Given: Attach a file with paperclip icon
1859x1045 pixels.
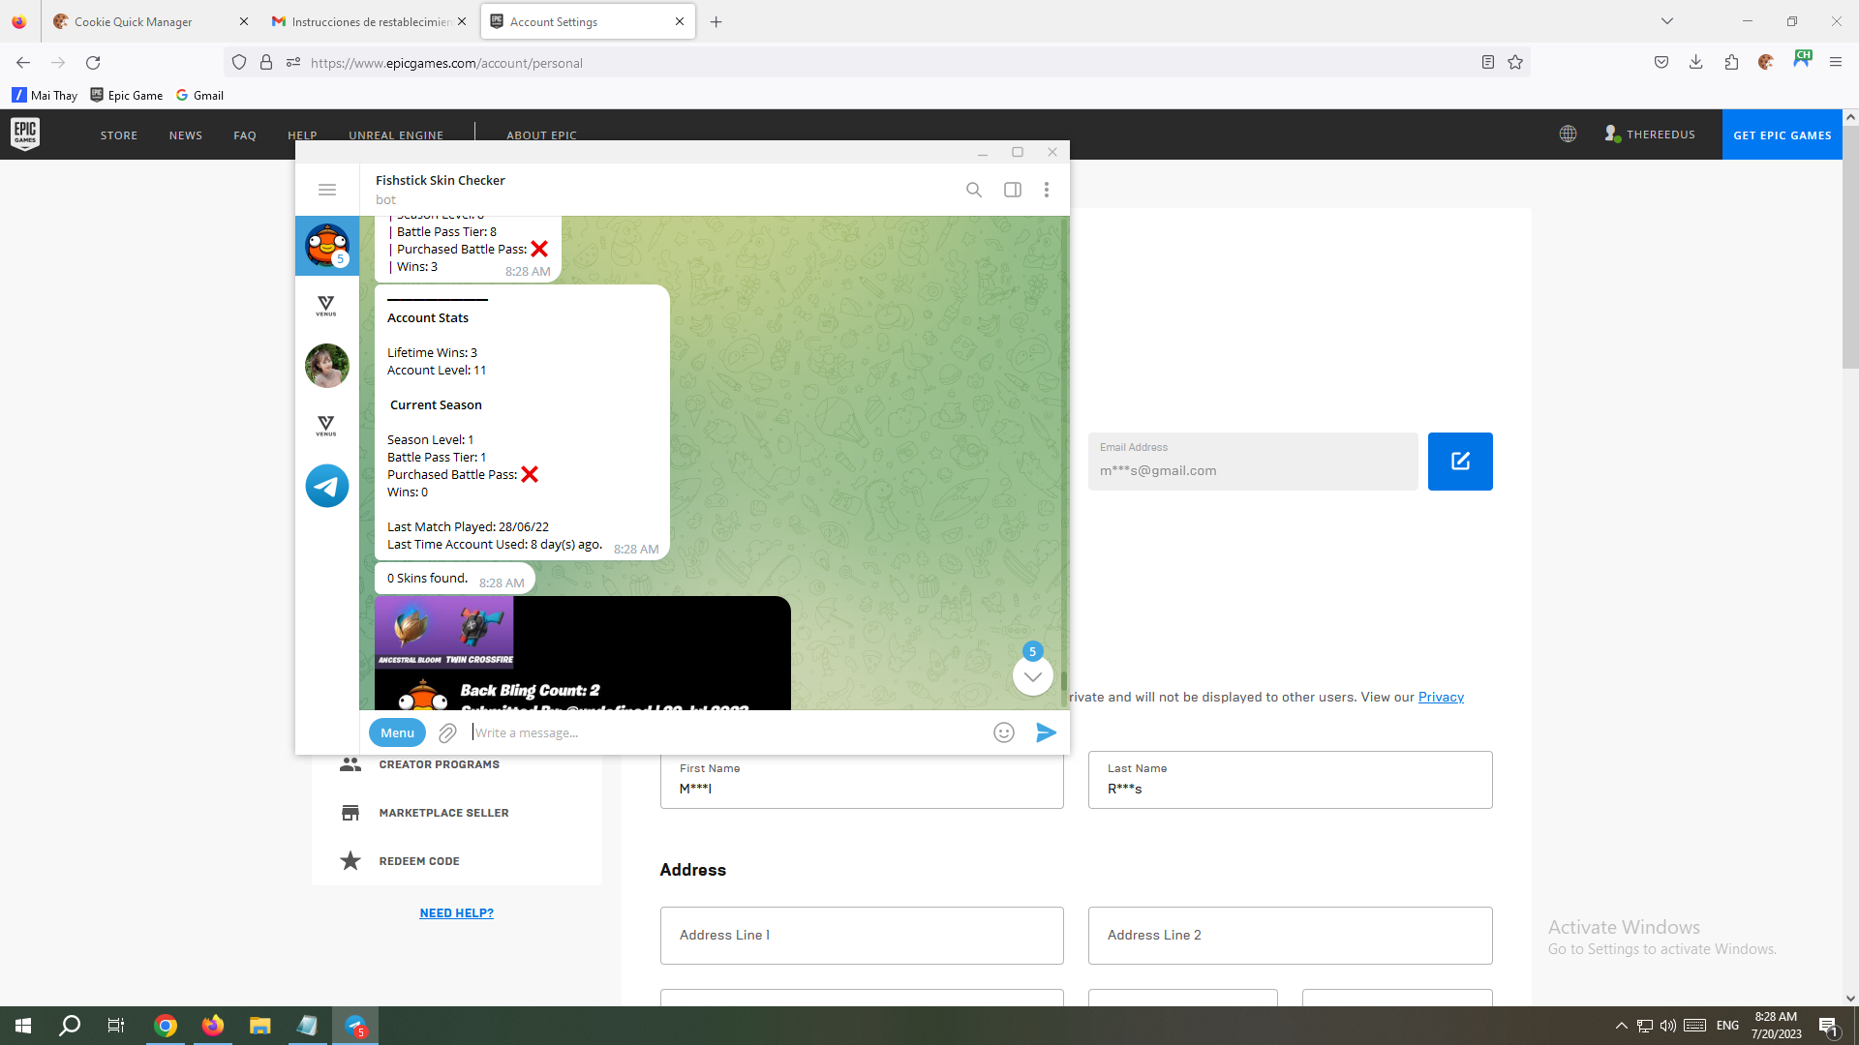Looking at the screenshot, I should point(447,733).
